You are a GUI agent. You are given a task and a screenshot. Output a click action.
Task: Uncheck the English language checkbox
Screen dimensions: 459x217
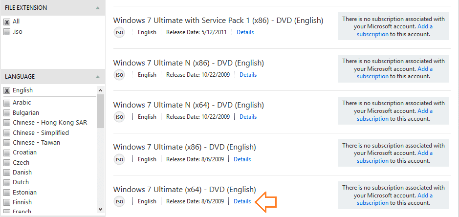pyautogui.click(x=7, y=90)
